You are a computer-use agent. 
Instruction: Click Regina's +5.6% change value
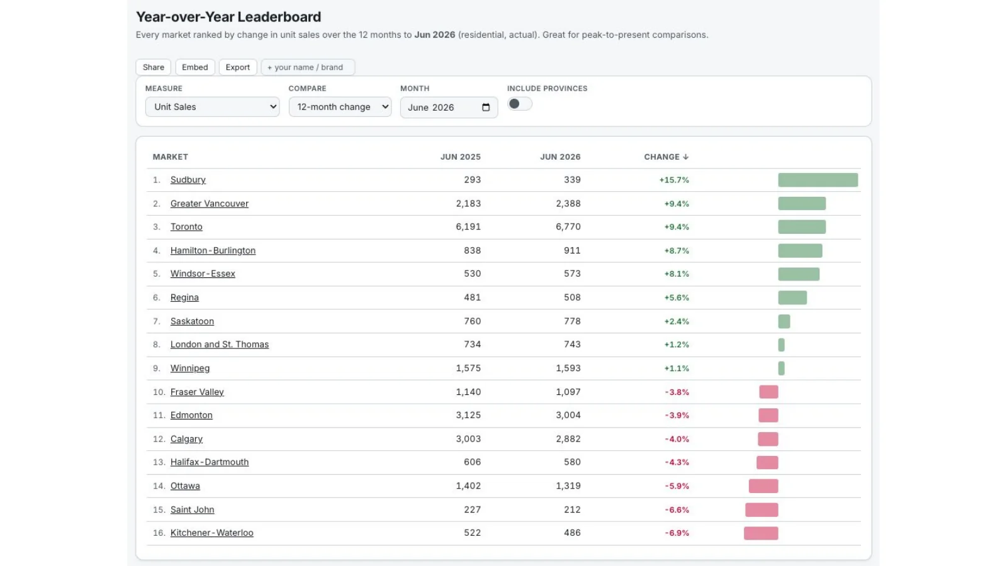tap(677, 297)
